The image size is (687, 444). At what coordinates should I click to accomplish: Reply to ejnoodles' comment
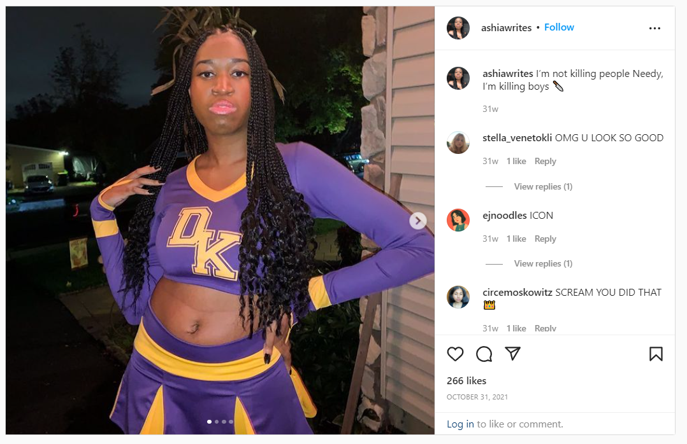(545, 239)
